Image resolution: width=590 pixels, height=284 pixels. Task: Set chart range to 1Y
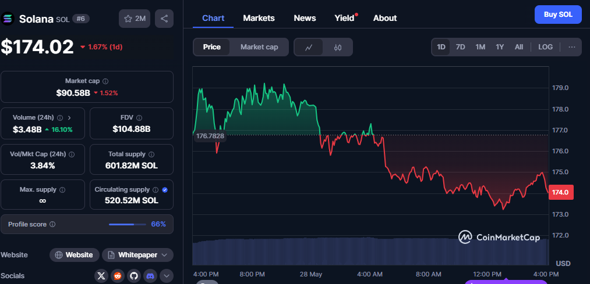(x=500, y=47)
